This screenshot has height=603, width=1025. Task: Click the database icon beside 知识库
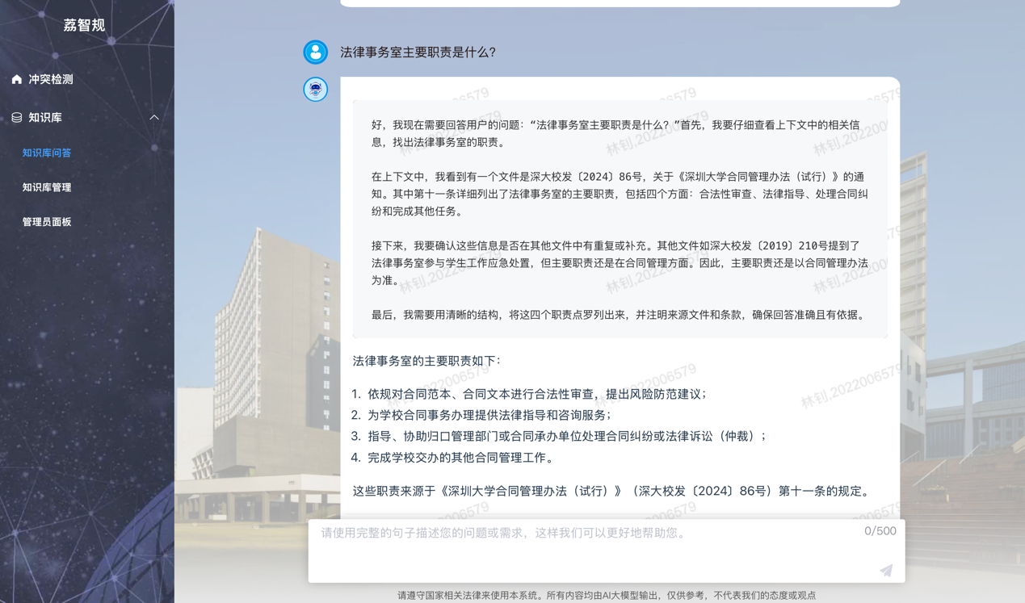17,118
